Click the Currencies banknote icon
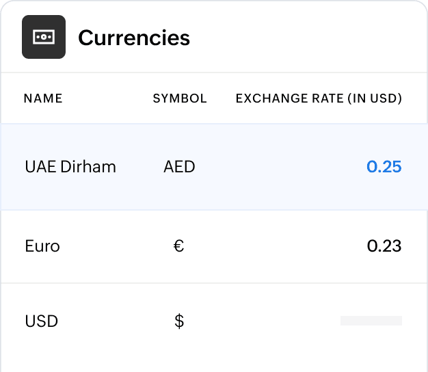The width and height of the screenshot is (428, 372). [x=44, y=37]
